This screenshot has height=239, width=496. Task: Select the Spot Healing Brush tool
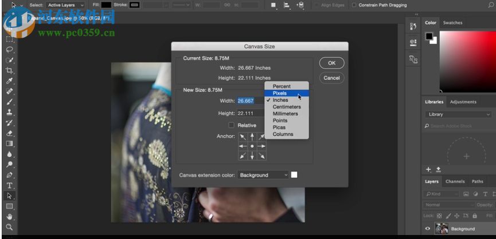[10, 91]
